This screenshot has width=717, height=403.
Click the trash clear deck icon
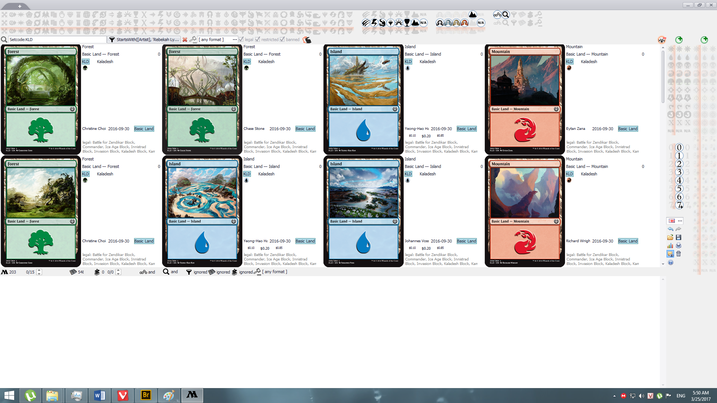tap(679, 254)
